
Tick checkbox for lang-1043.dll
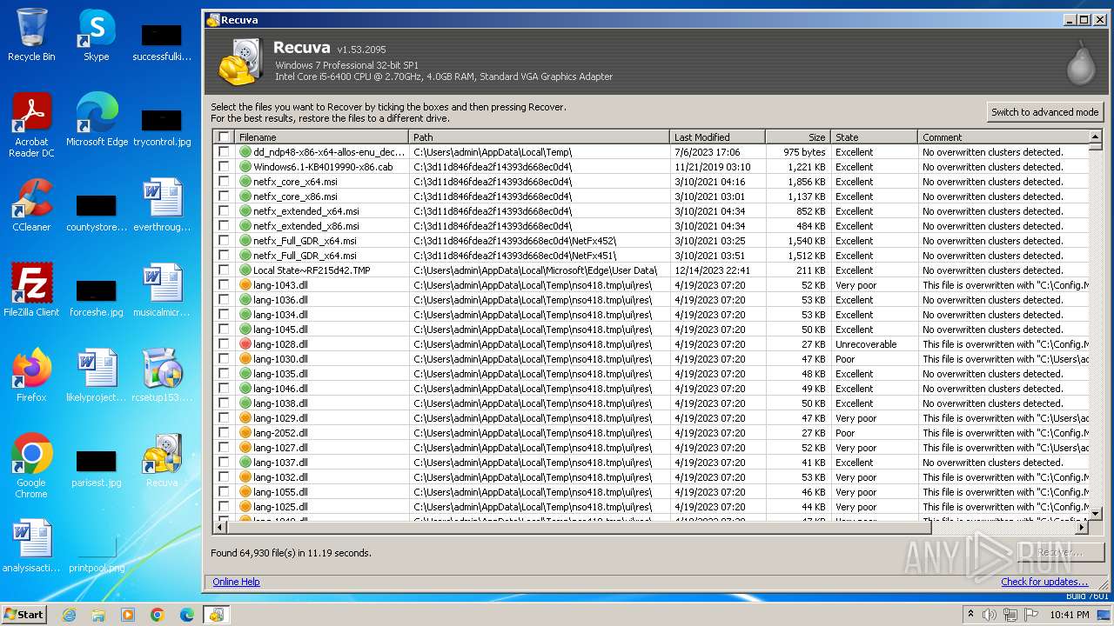point(224,285)
